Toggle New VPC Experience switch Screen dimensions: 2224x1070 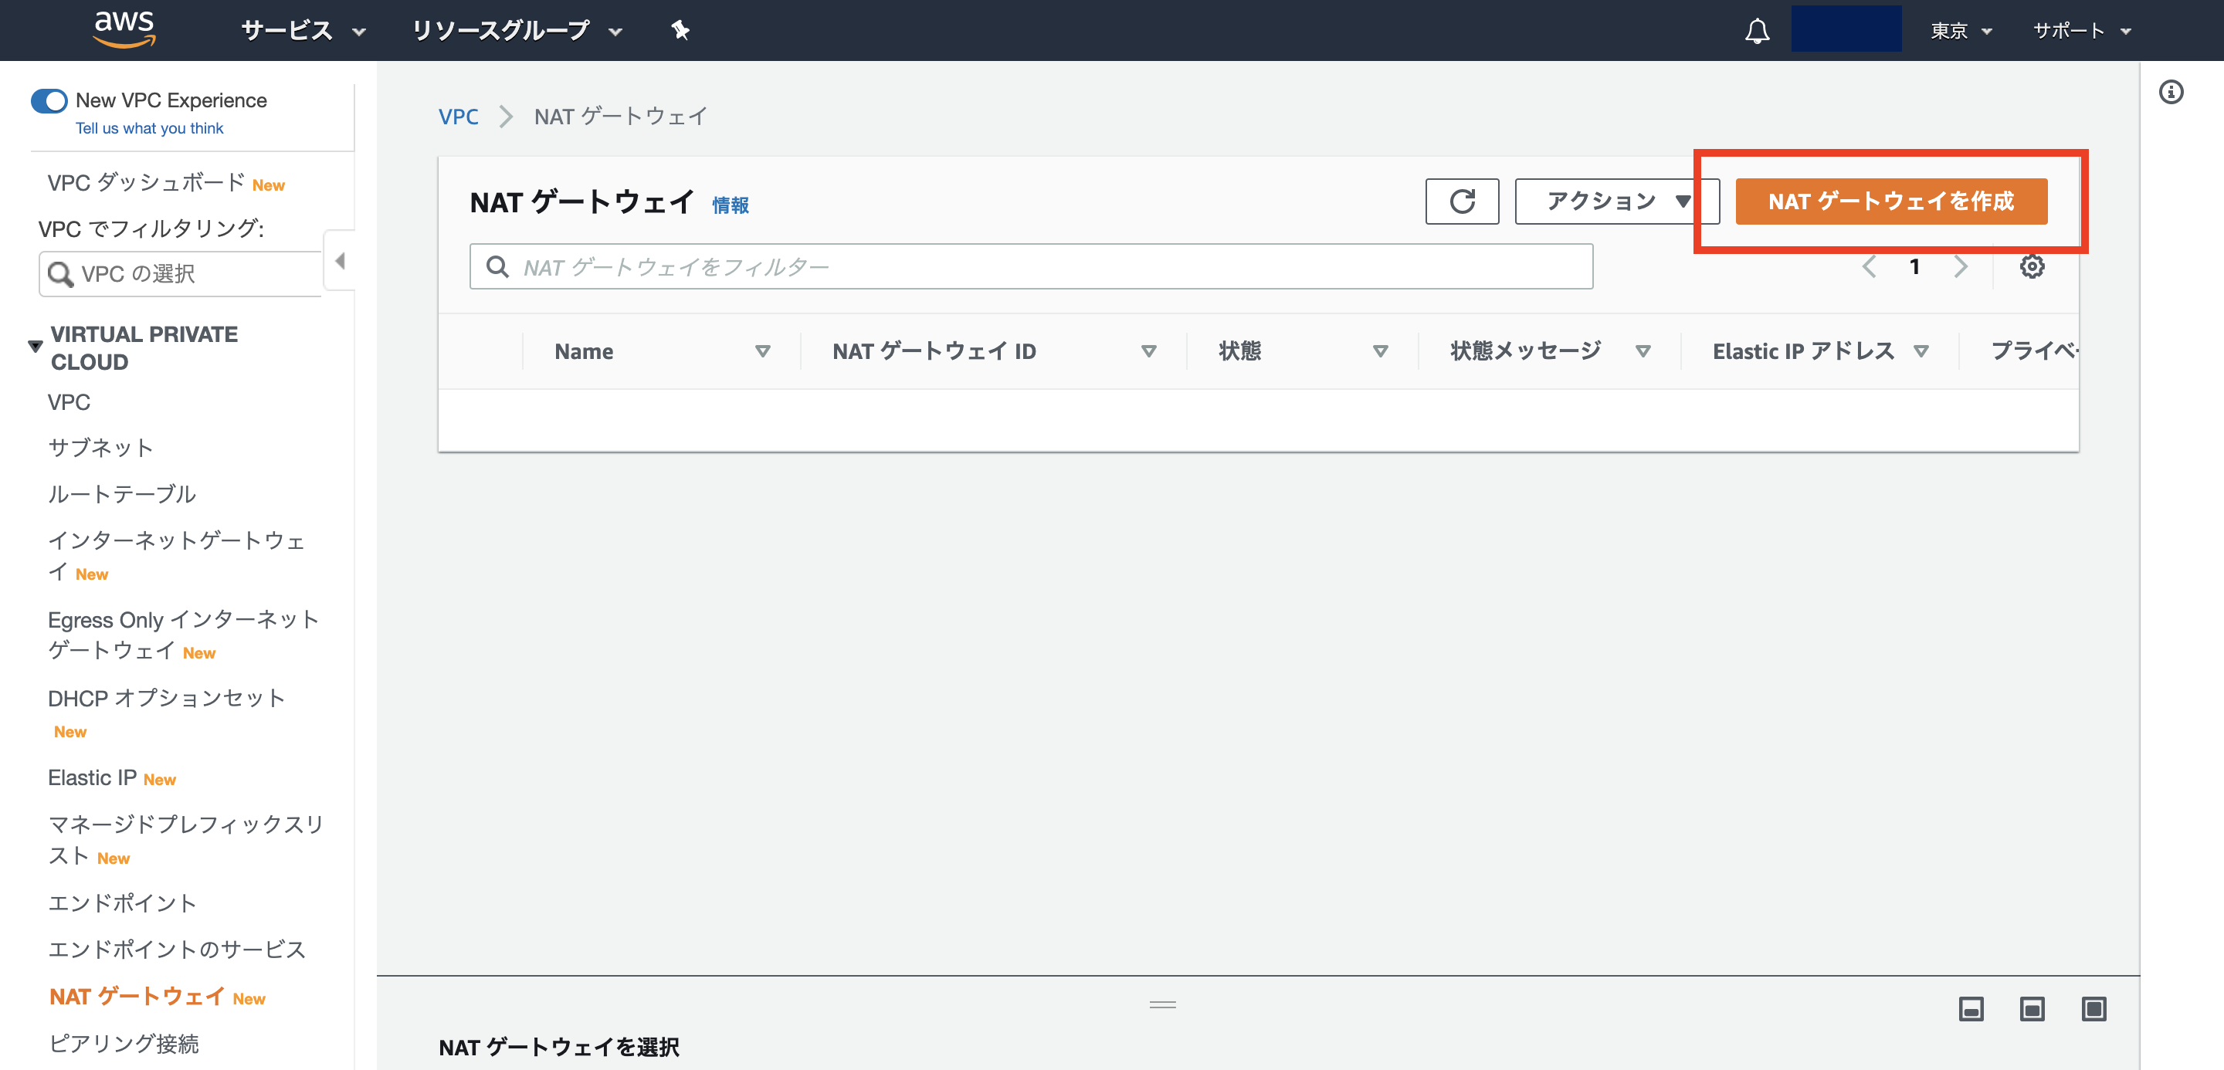pyautogui.click(x=49, y=100)
